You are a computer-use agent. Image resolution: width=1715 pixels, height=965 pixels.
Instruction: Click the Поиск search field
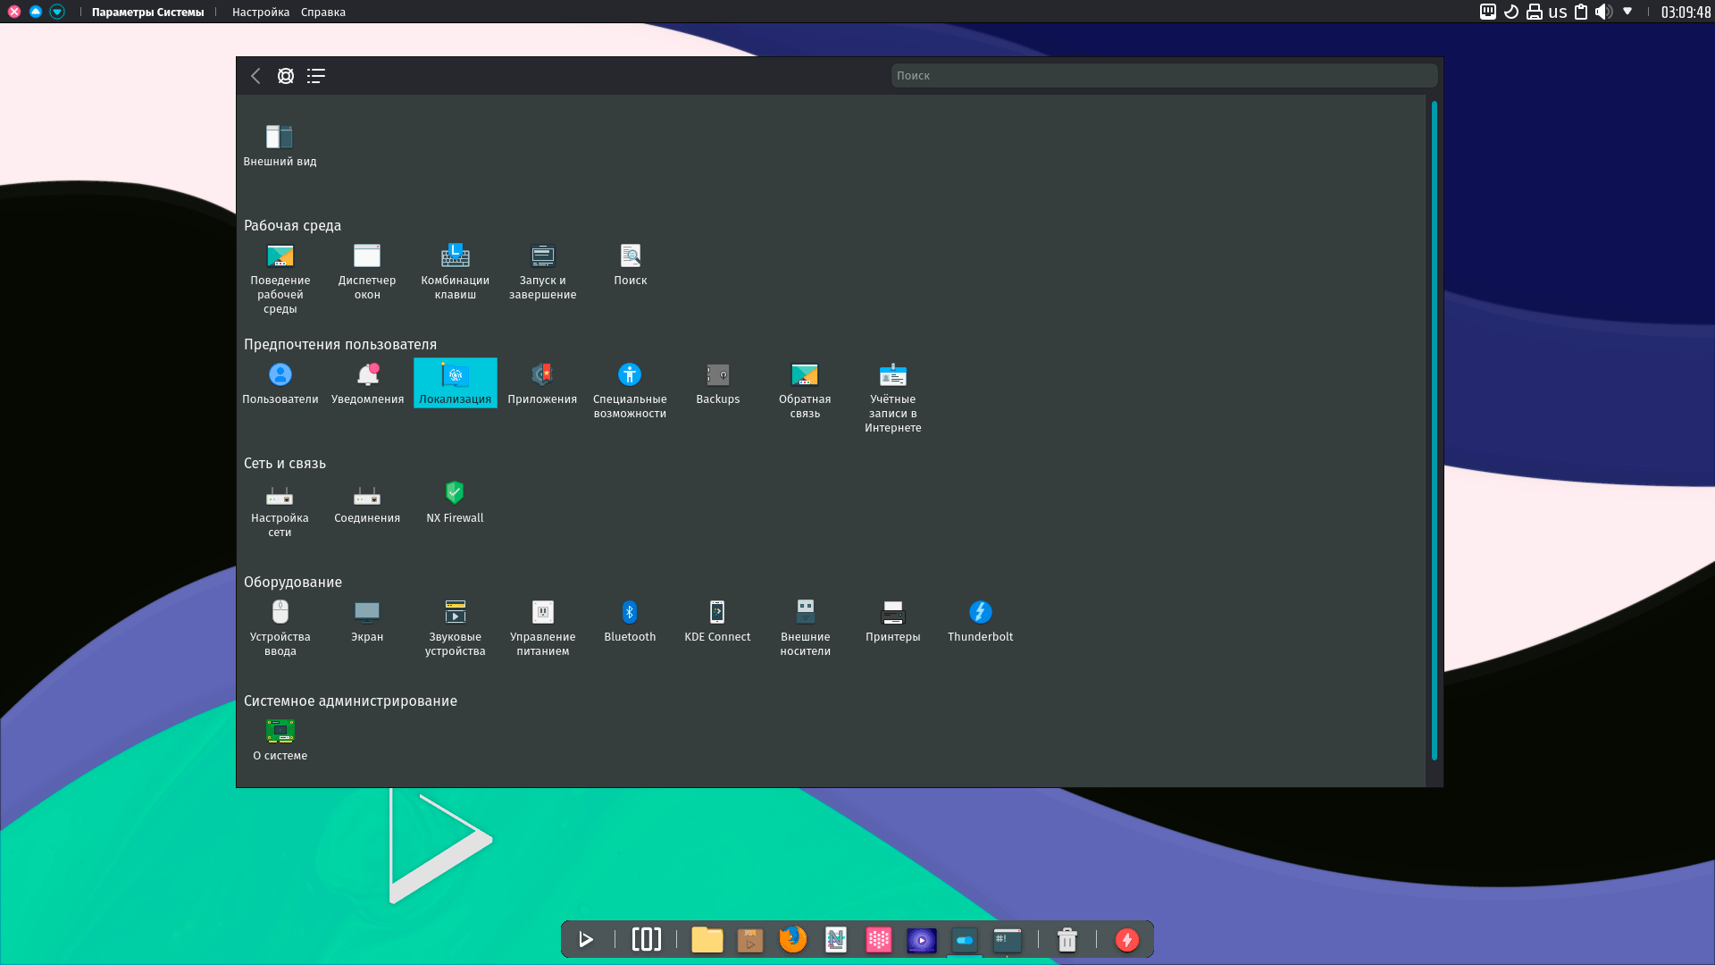click(1163, 76)
